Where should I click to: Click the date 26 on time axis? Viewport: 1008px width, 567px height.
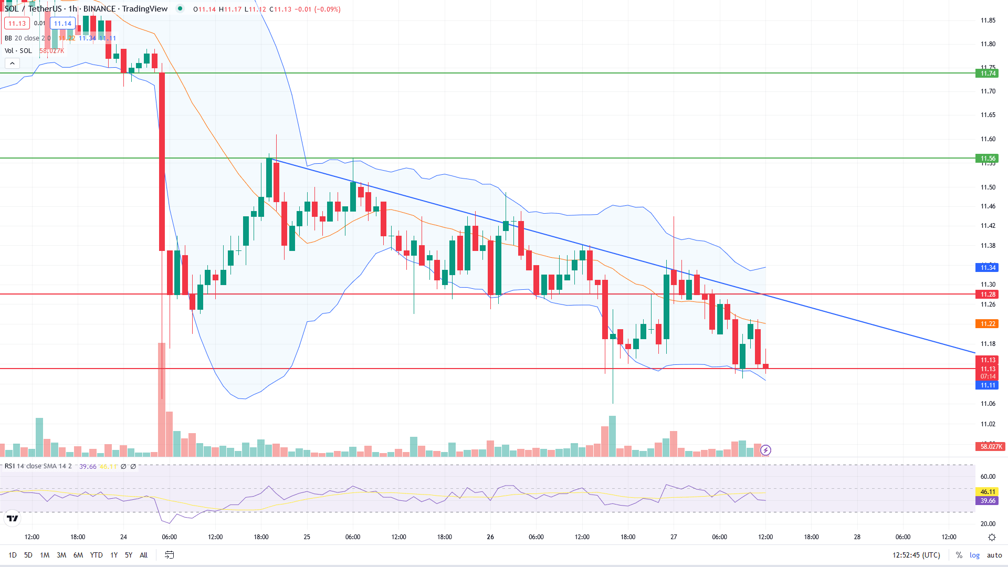(490, 537)
